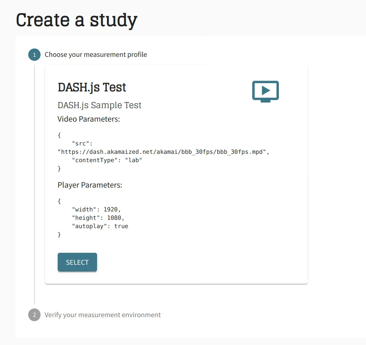The image size is (366, 345).
Task: Click the play triangle inside monitor icon
Action: pyautogui.click(x=266, y=90)
